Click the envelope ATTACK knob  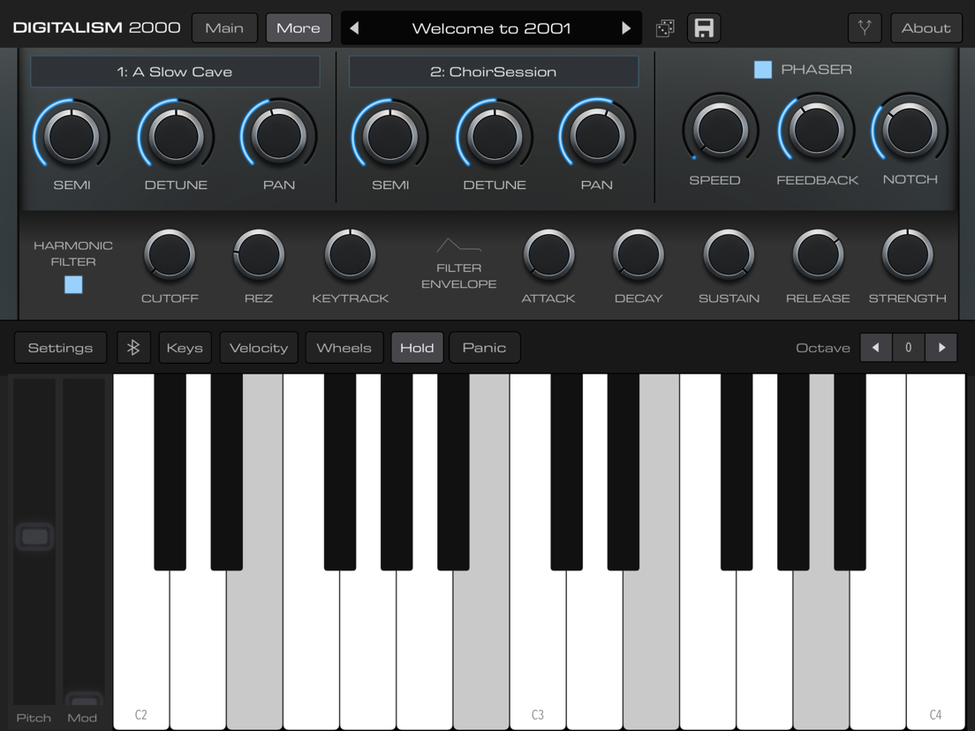548,255
